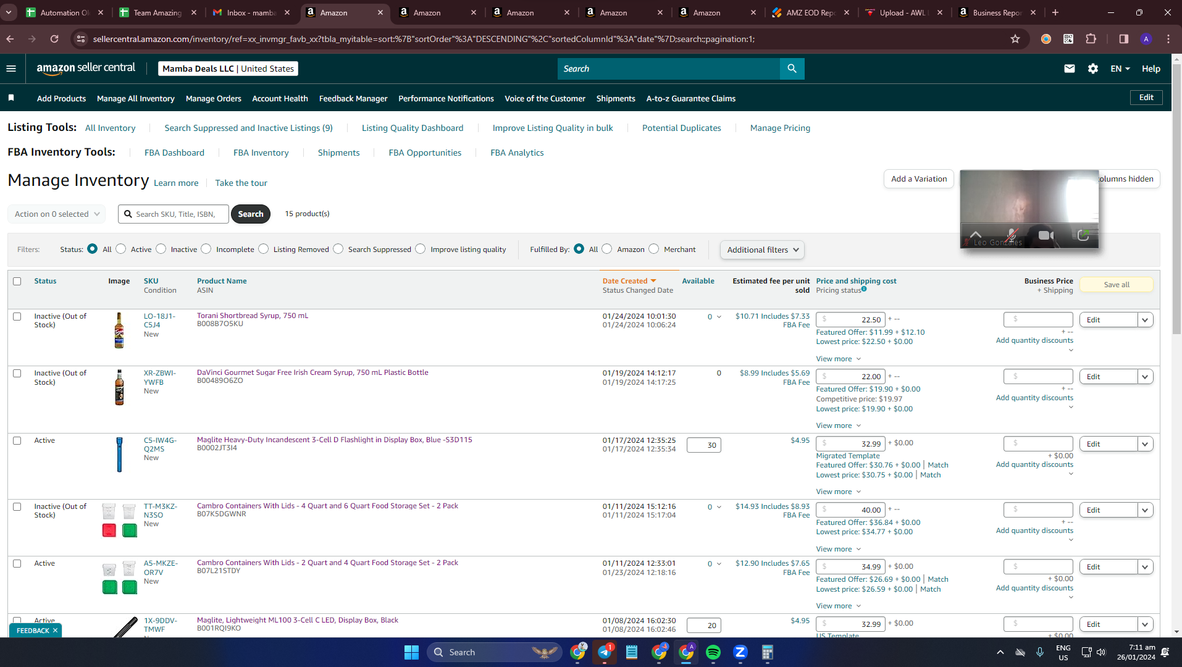Open Spotify from the taskbar
The height and width of the screenshot is (667, 1182).
(x=713, y=652)
